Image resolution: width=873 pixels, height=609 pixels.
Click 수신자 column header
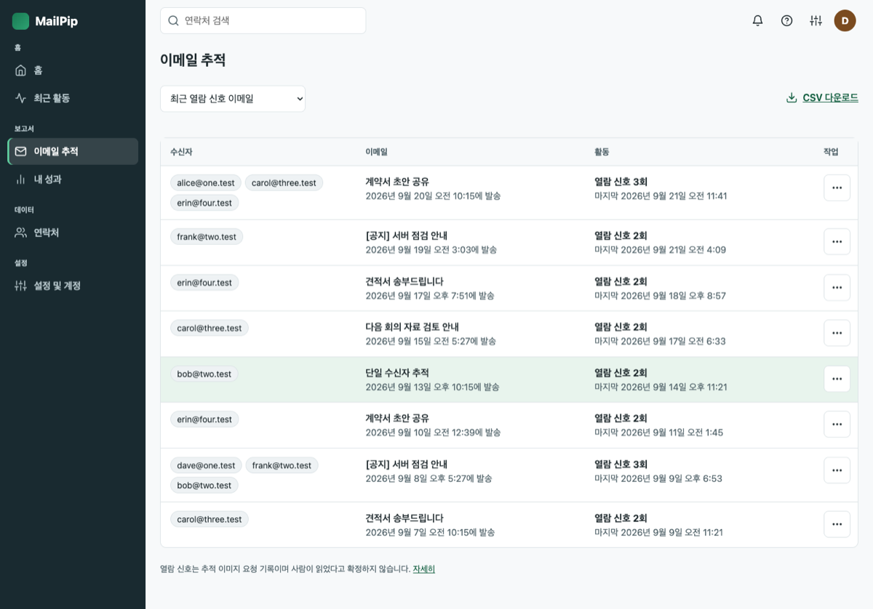click(181, 152)
